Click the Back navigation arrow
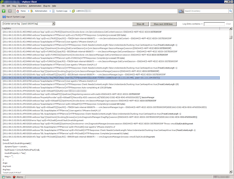The height and width of the screenshot is (179, 234). [x=3, y=11]
